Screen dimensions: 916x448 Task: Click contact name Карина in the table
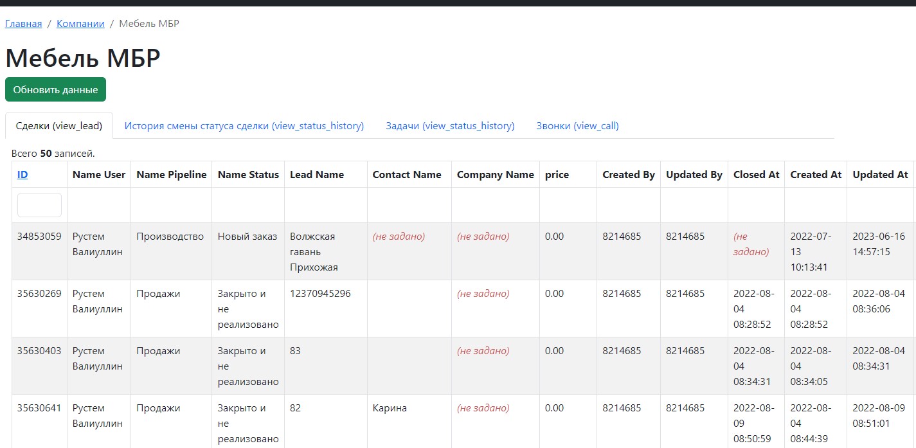tap(390, 408)
